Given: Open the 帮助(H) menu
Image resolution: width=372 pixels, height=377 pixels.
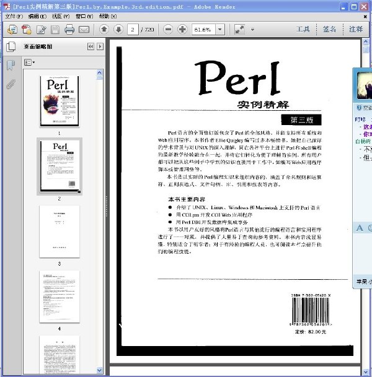Looking at the screenshot, I should (x=108, y=16).
